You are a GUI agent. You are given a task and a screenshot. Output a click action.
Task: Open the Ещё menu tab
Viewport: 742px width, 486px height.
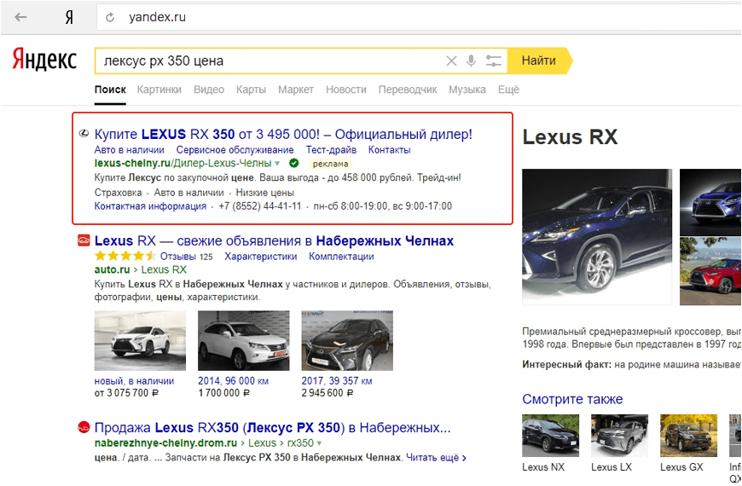click(508, 90)
